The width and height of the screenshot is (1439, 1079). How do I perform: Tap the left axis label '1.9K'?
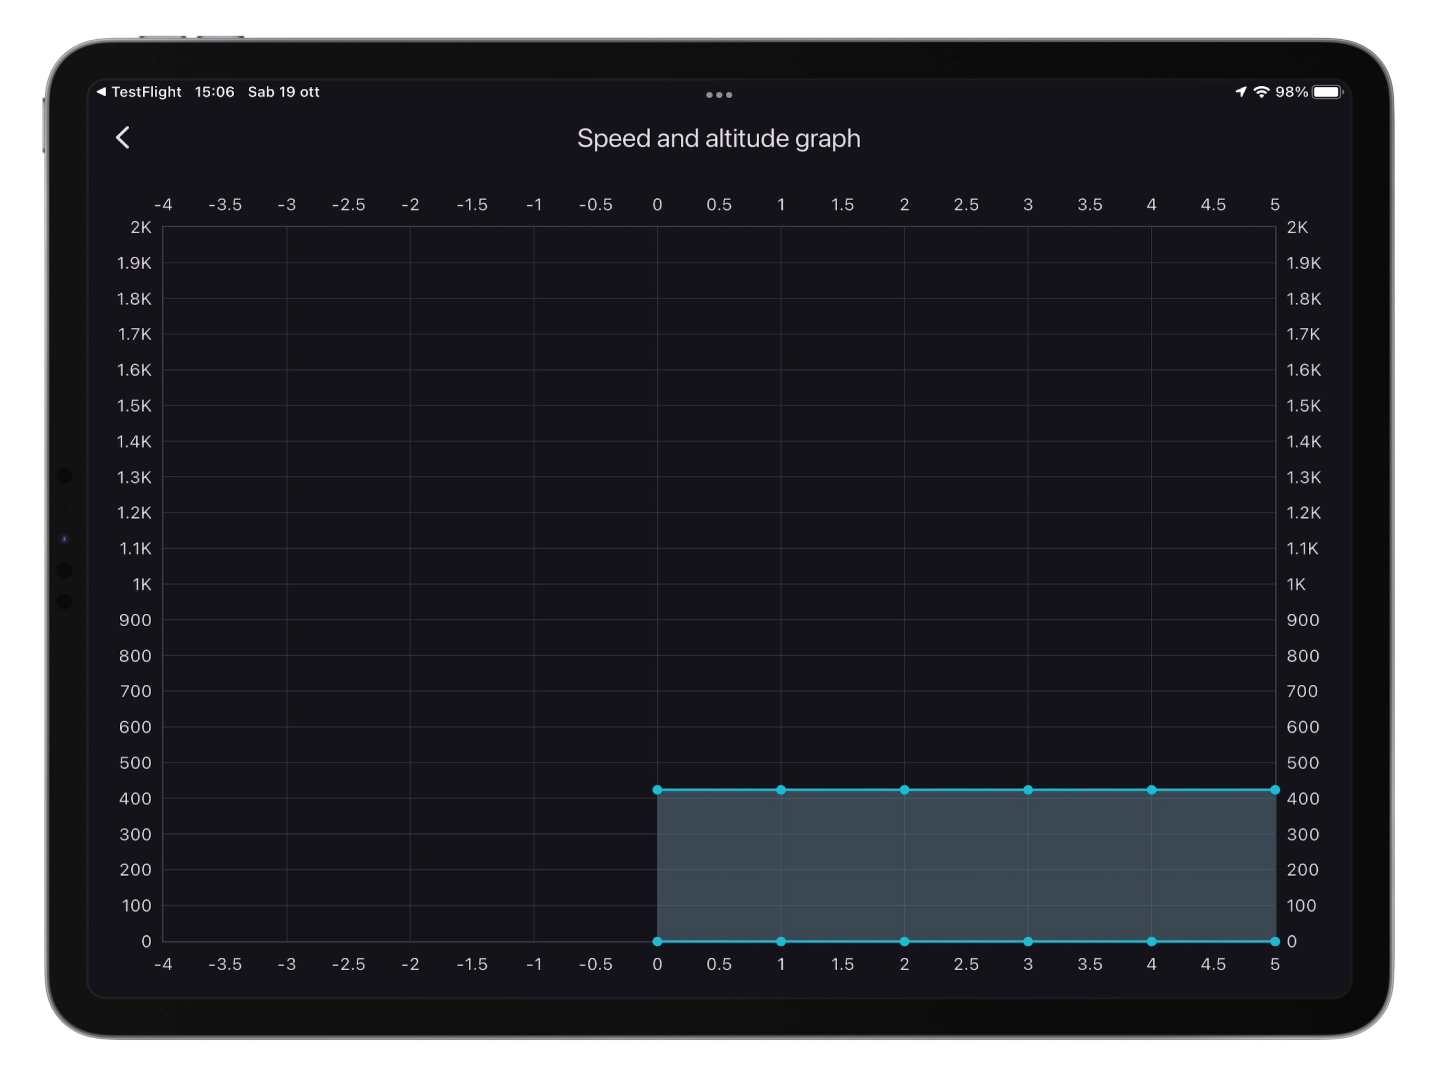(x=134, y=263)
